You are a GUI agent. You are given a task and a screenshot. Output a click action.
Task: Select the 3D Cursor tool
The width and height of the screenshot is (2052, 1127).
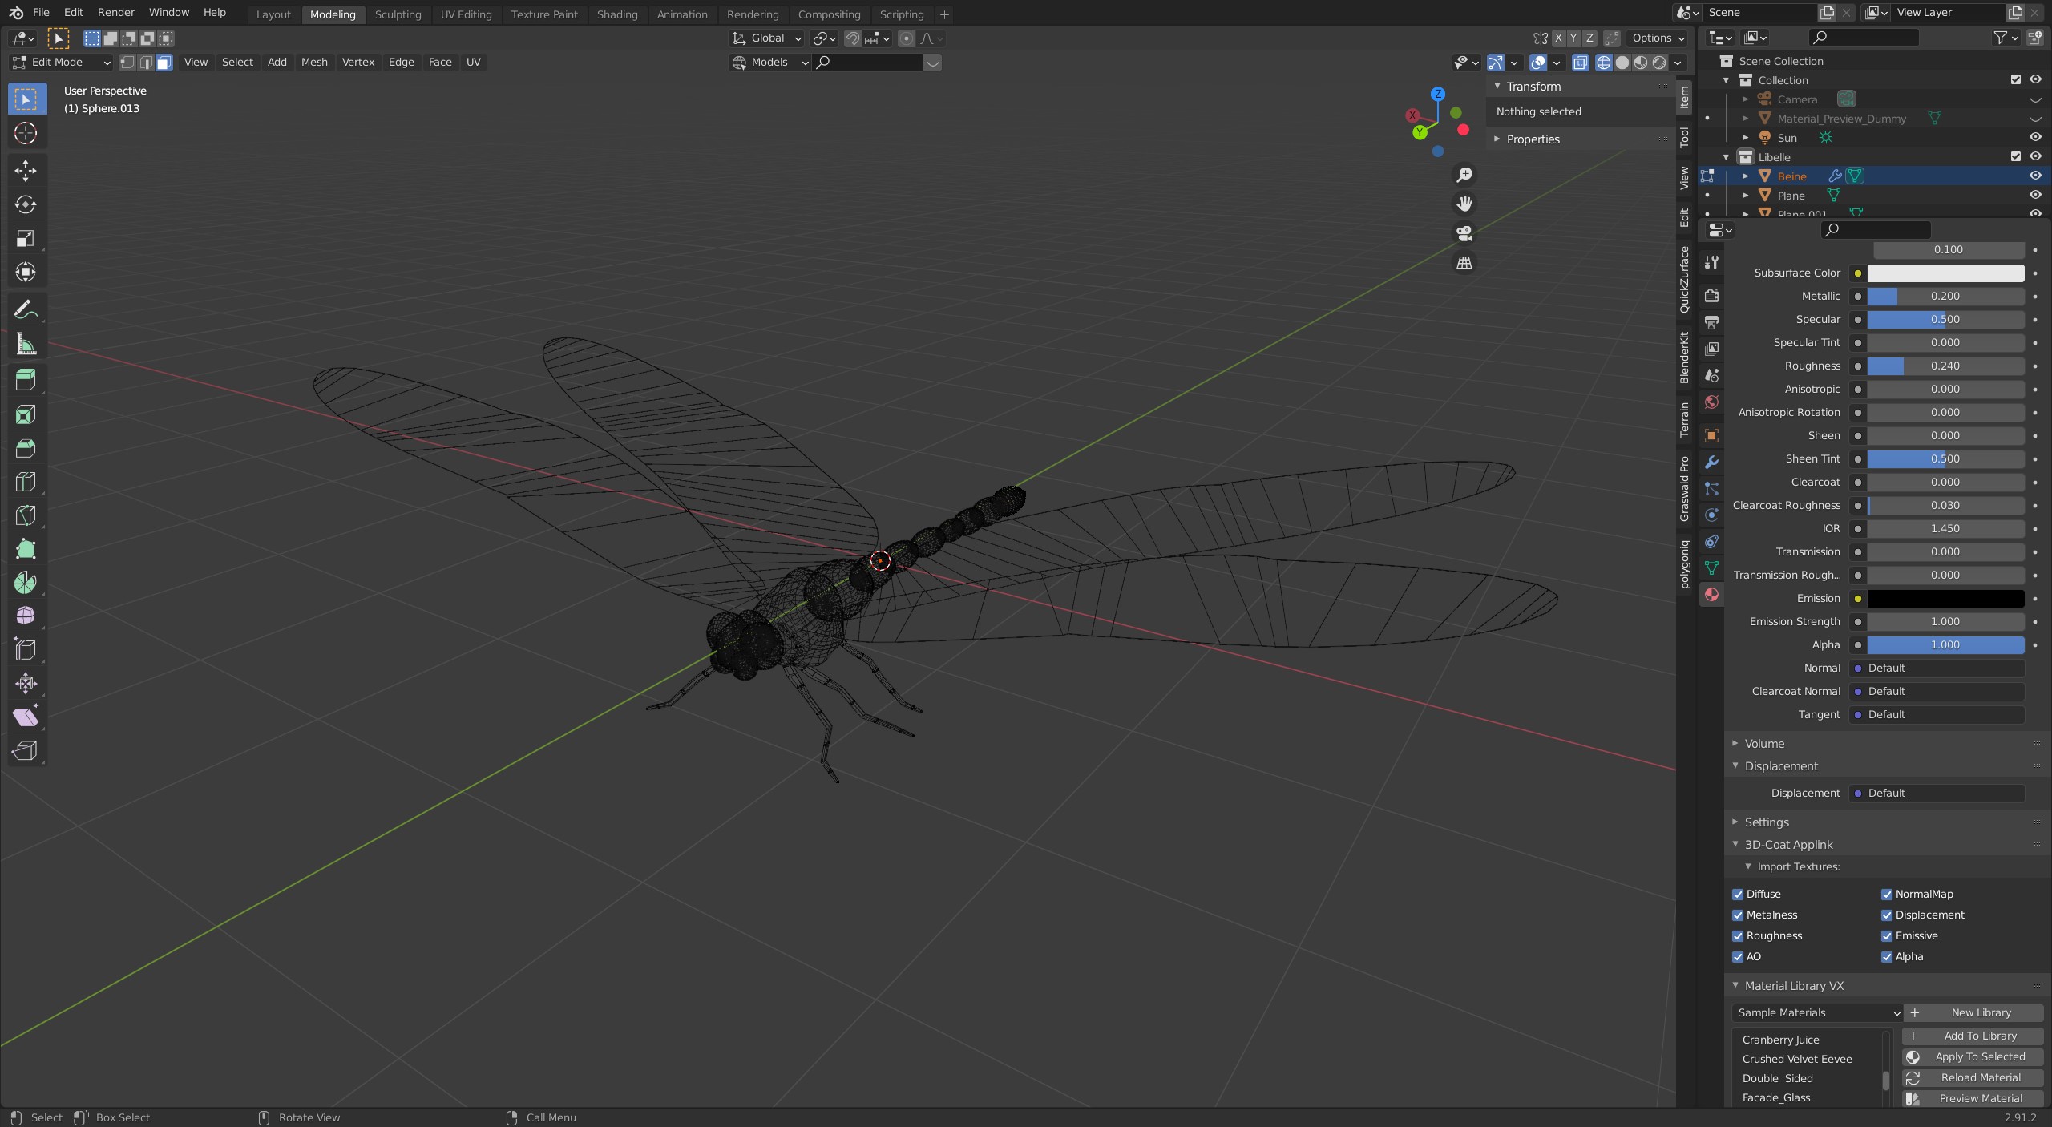26,133
